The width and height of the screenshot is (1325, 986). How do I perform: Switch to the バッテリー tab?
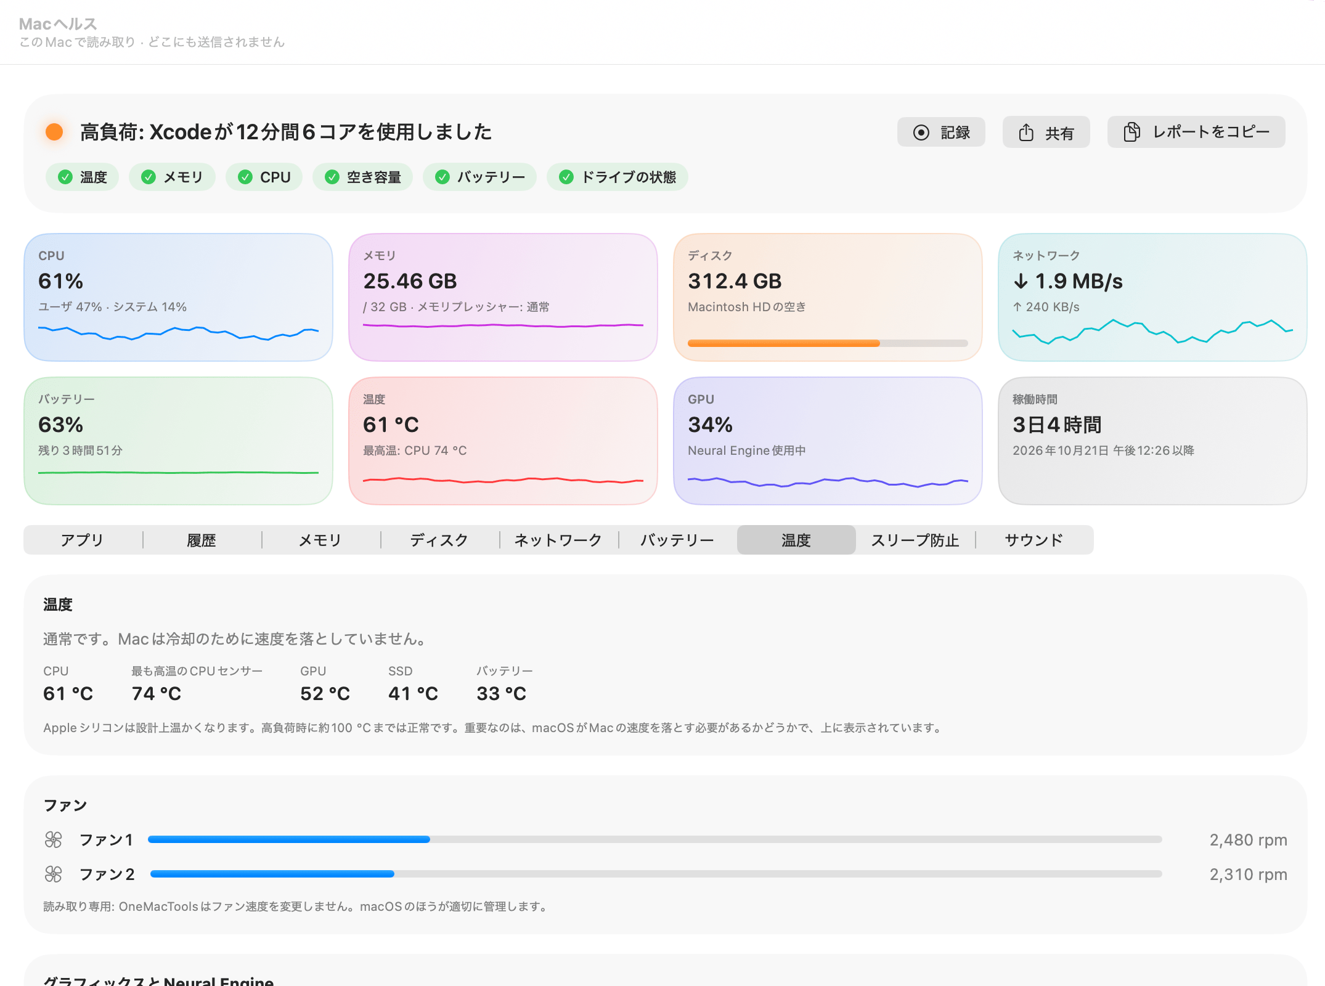coord(677,540)
